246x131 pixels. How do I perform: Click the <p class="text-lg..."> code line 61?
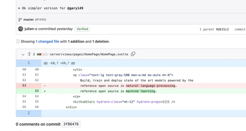(x=123, y=75)
